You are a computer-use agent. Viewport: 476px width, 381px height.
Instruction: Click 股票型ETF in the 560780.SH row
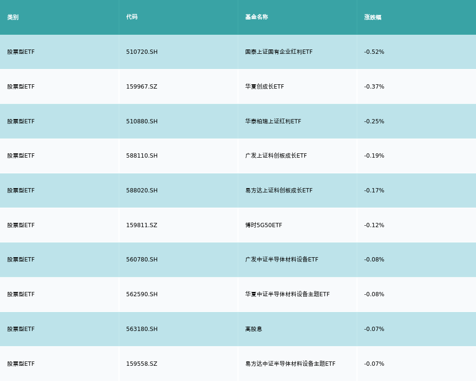coord(21,260)
